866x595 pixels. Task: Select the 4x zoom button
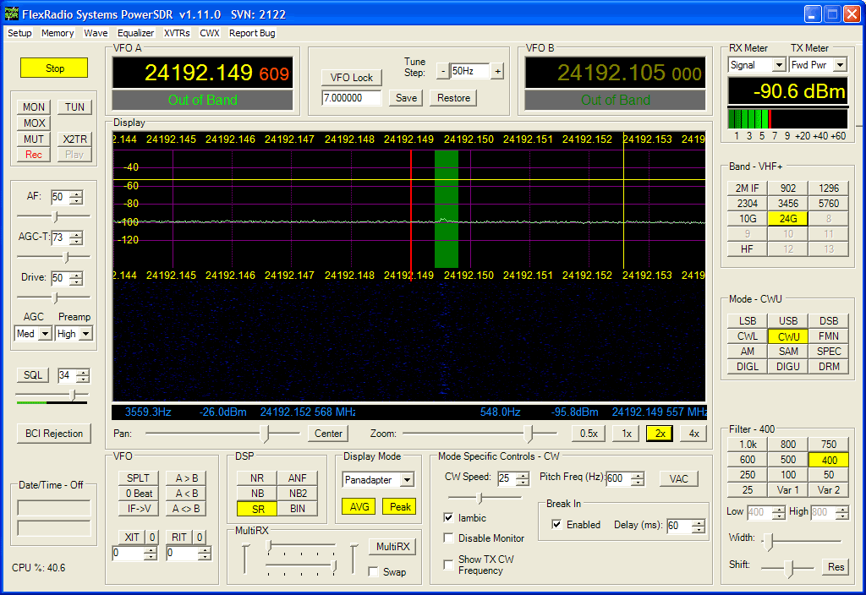tap(693, 434)
